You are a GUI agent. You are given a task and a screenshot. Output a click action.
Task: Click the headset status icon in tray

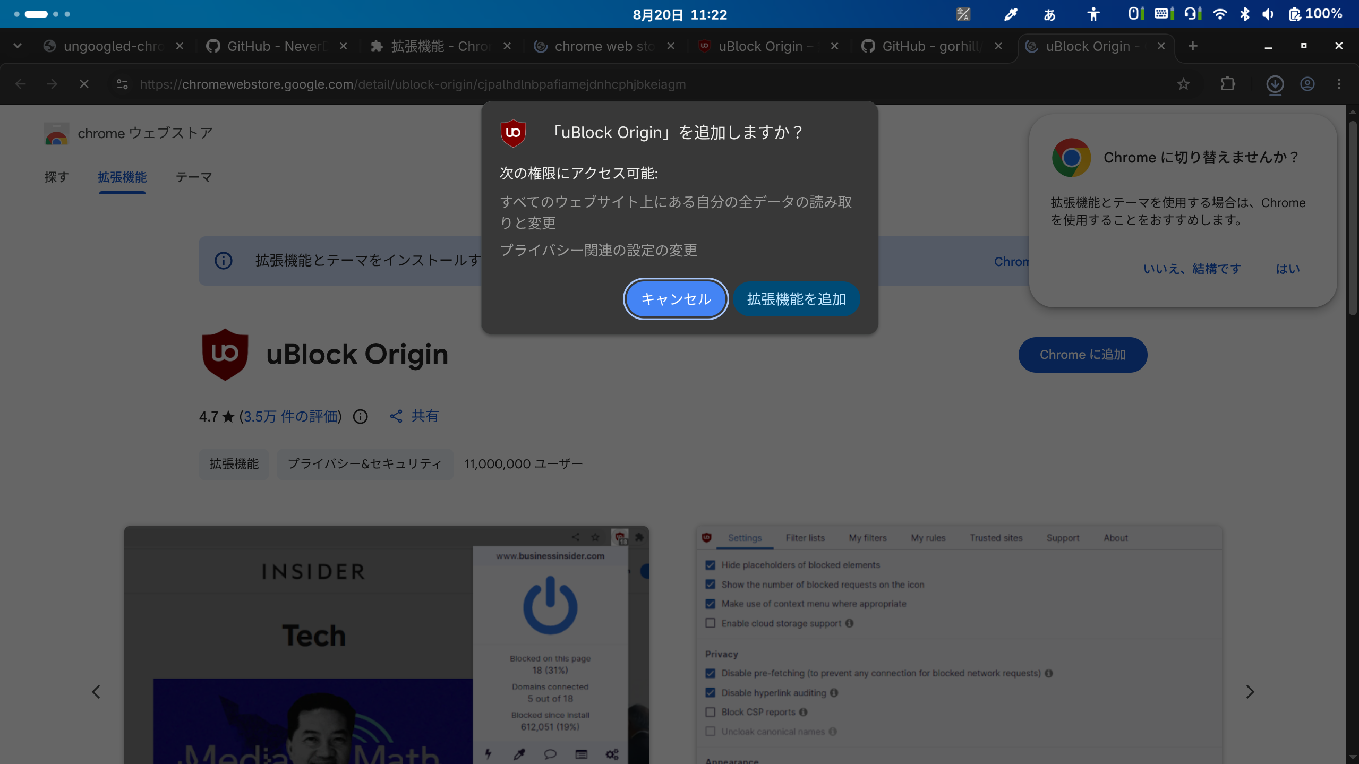coord(1193,14)
